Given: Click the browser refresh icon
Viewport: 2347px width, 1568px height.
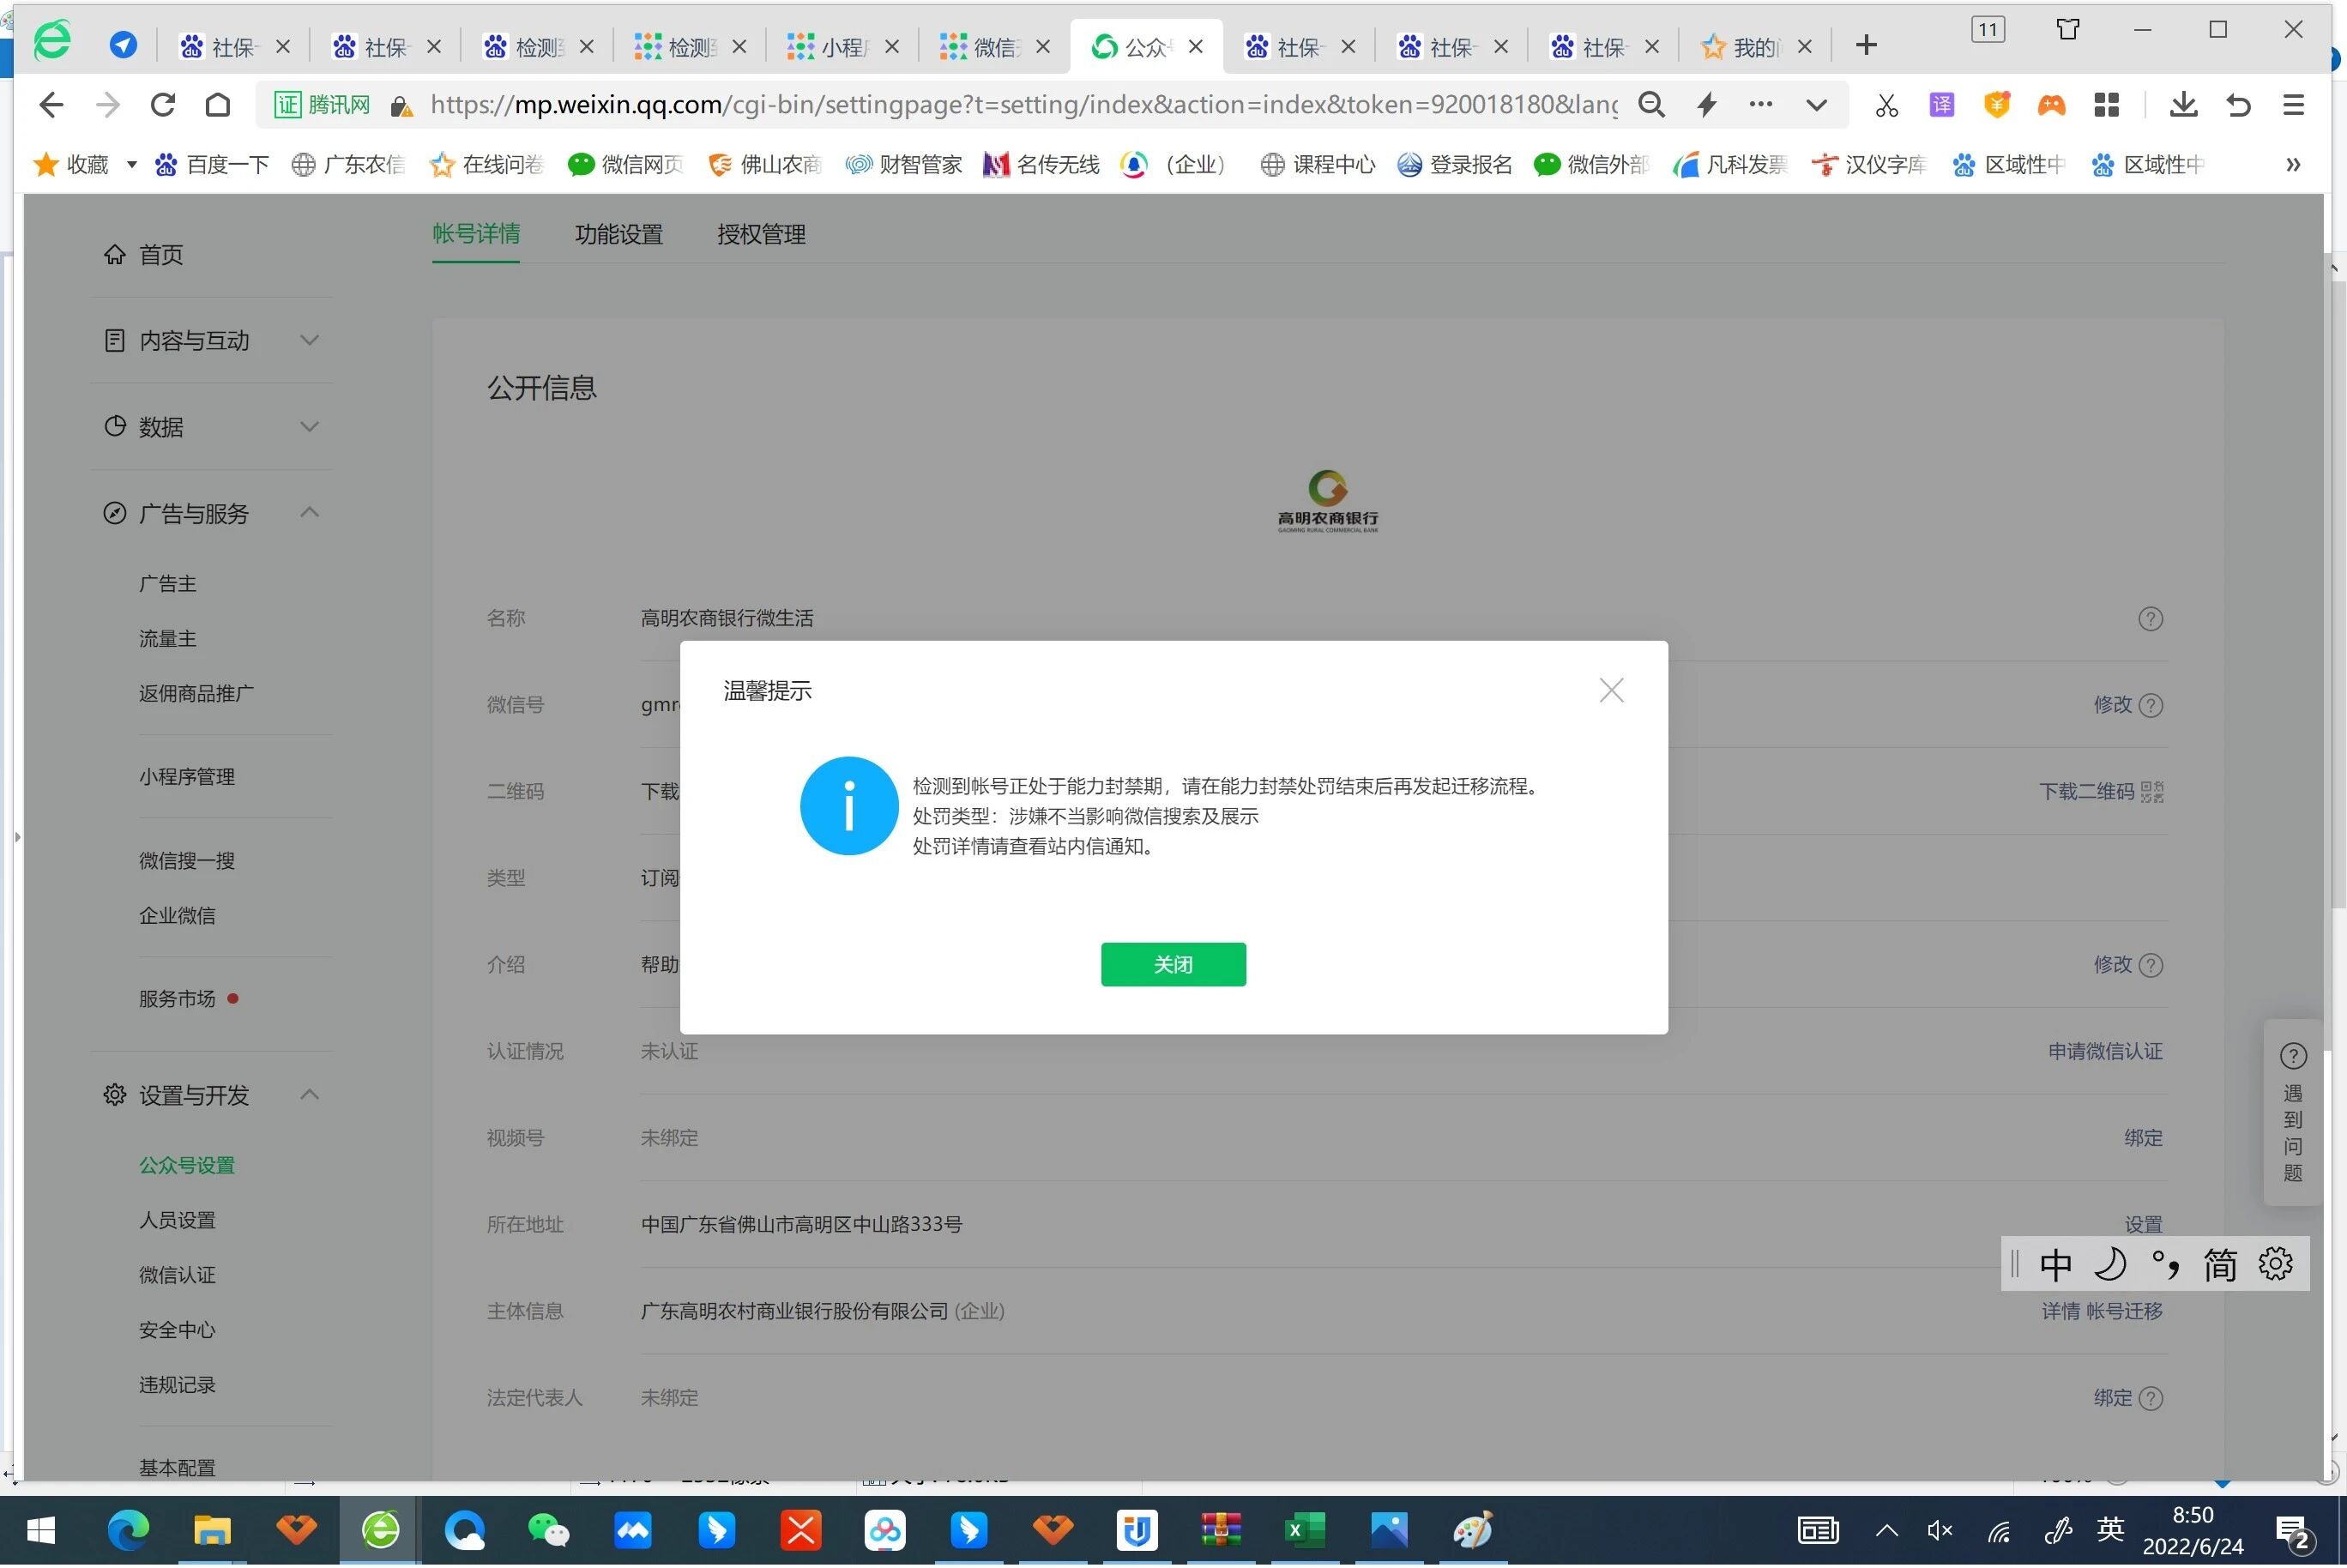Looking at the screenshot, I should [x=163, y=105].
